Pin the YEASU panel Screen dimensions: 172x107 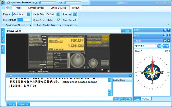point(169,40)
